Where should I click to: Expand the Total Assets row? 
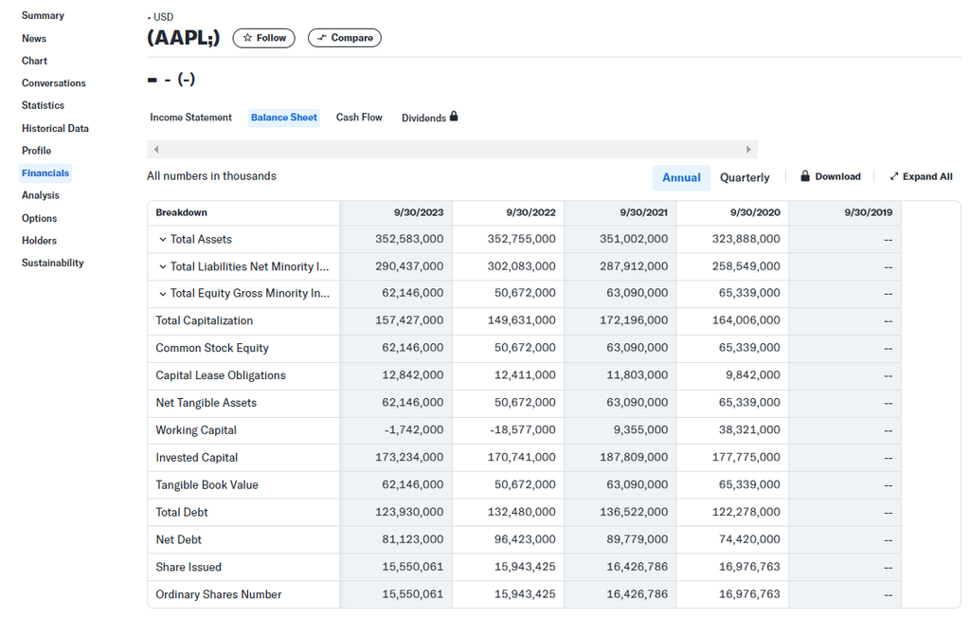(x=163, y=240)
